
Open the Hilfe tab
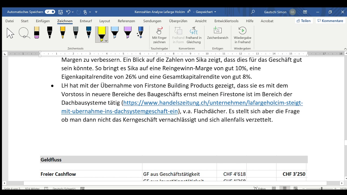(250, 21)
